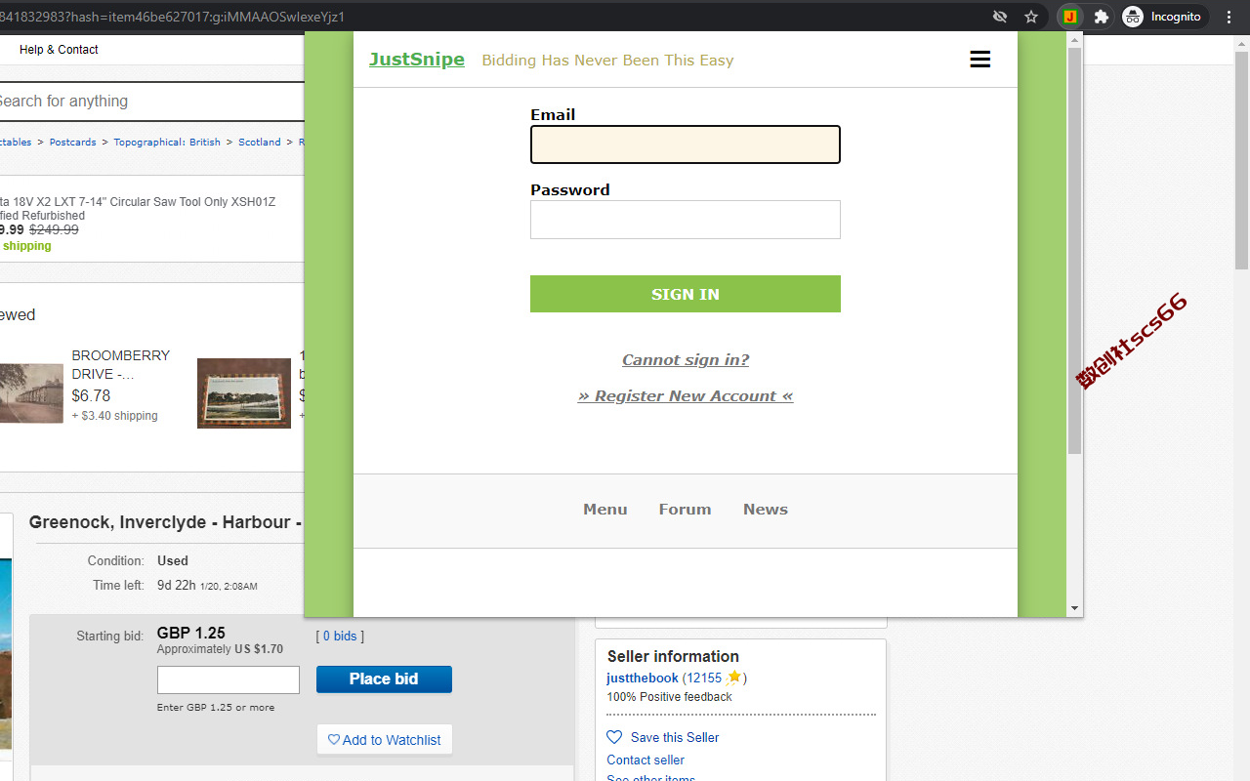Screen dimensions: 1250x781
Task: Click the Chrome address bar URL
Action: [172, 17]
